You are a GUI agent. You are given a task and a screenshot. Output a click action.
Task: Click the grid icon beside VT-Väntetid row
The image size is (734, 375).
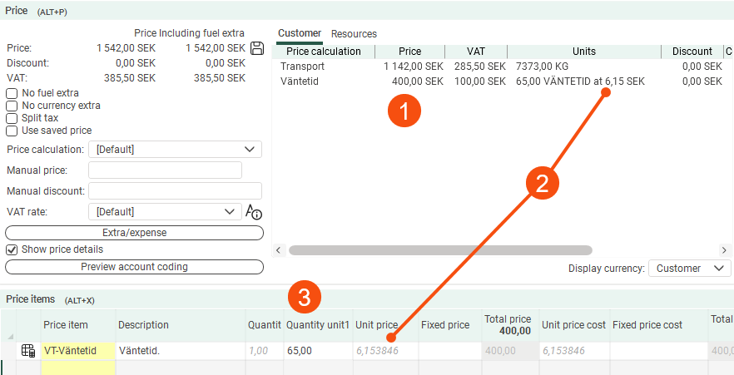(28, 351)
